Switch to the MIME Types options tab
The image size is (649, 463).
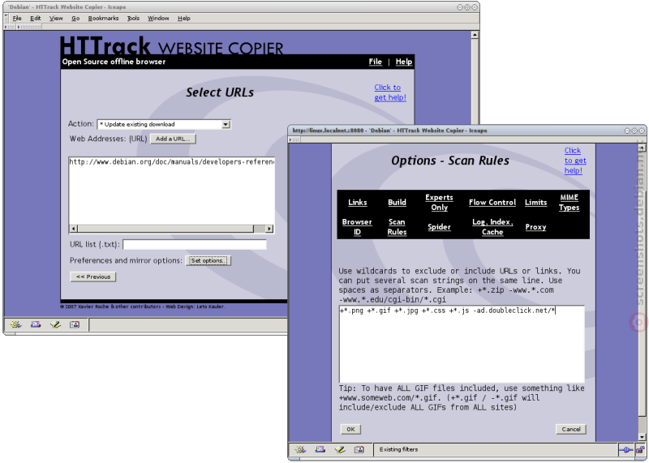[x=569, y=203]
